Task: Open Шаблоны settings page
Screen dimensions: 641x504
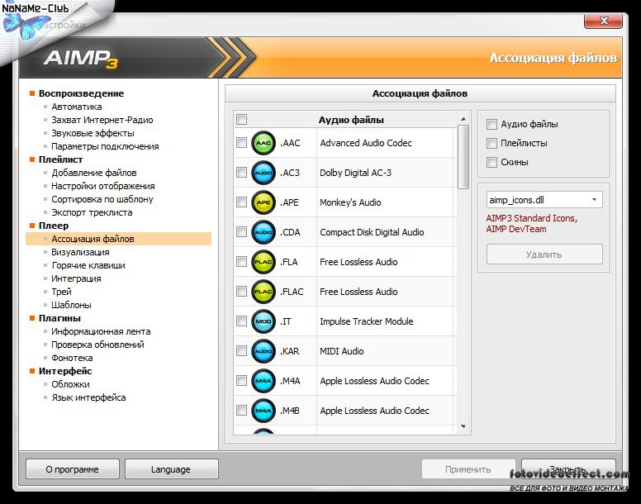Action: coord(71,305)
